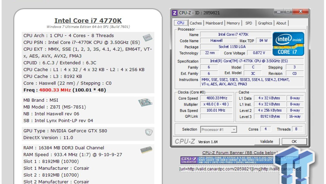Click the red 4800.33 MHz frequency text
Image resolution: width=326 pixels, height=184 pixels.
point(55,90)
